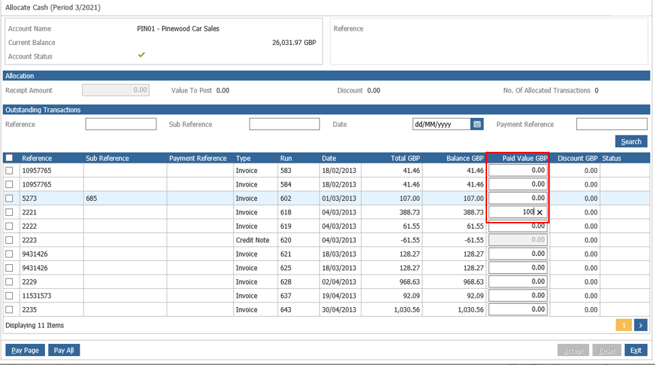Focus the Reference filter input field
The width and height of the screenshot is (655, 365).
point(120,124)
